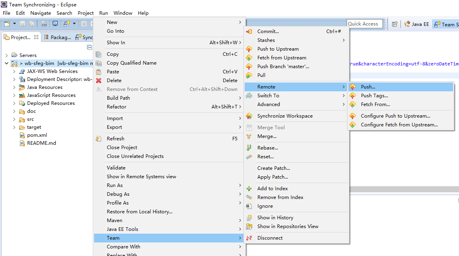Click the Remove from Index icon

click(x=249, y=197)
